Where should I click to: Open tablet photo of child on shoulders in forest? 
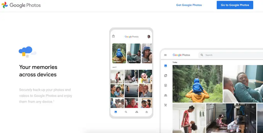click(198, 84)
